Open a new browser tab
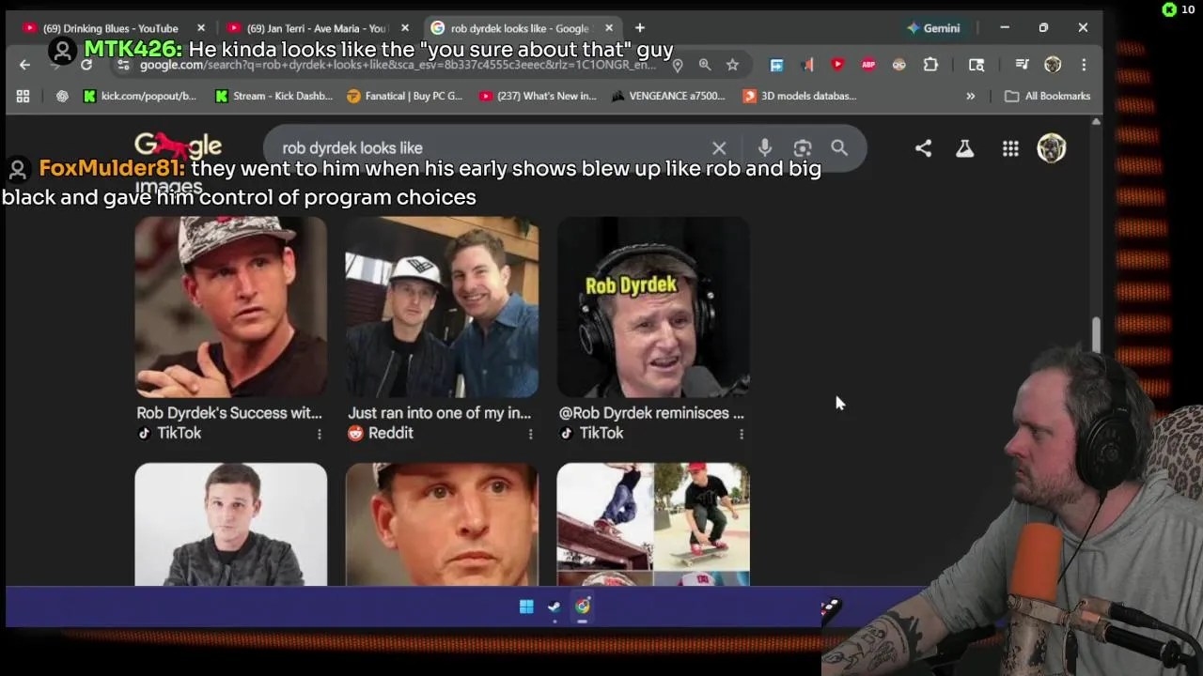Screen dimensions: 1203x676 (640, 28)
